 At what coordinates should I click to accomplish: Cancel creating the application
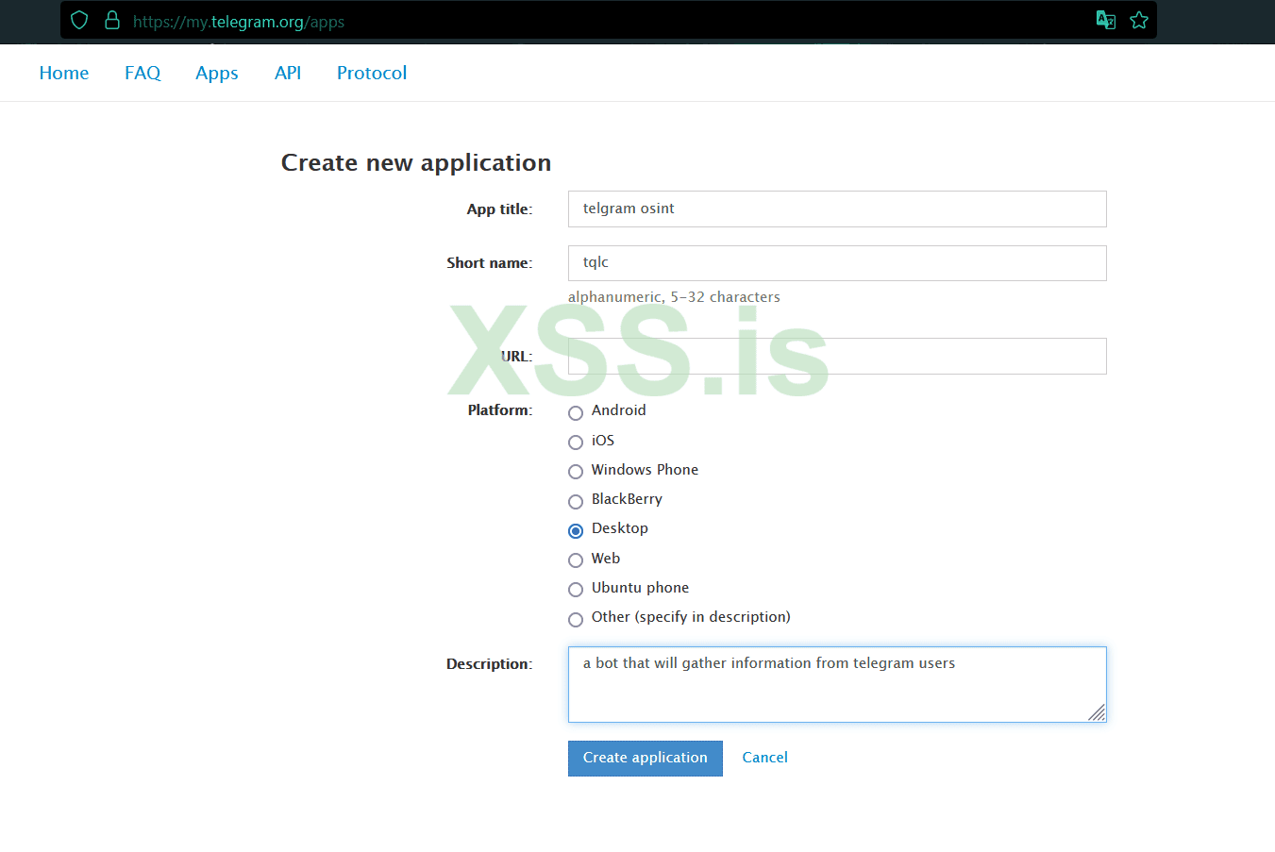764,758
